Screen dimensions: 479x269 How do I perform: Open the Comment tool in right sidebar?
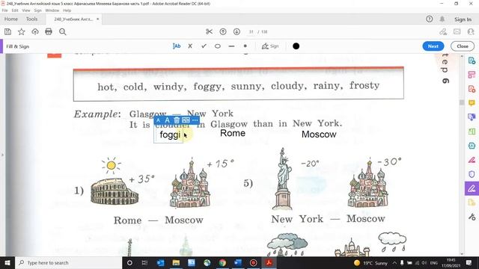pos(472,103)
